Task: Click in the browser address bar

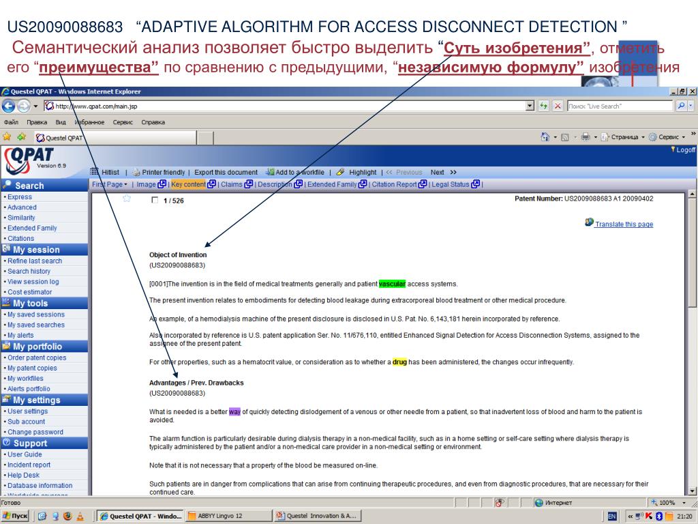Action: pos(285,106)
